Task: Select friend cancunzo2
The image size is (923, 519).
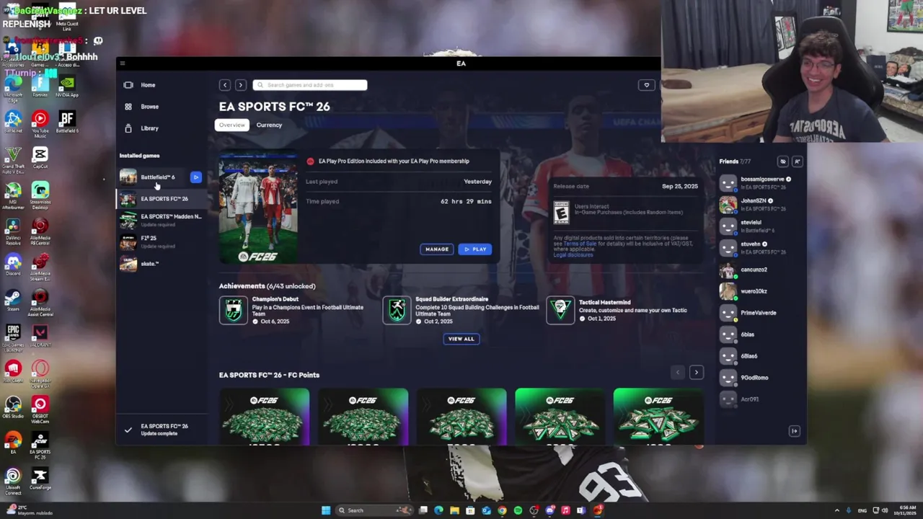Action: coord(759,270)
